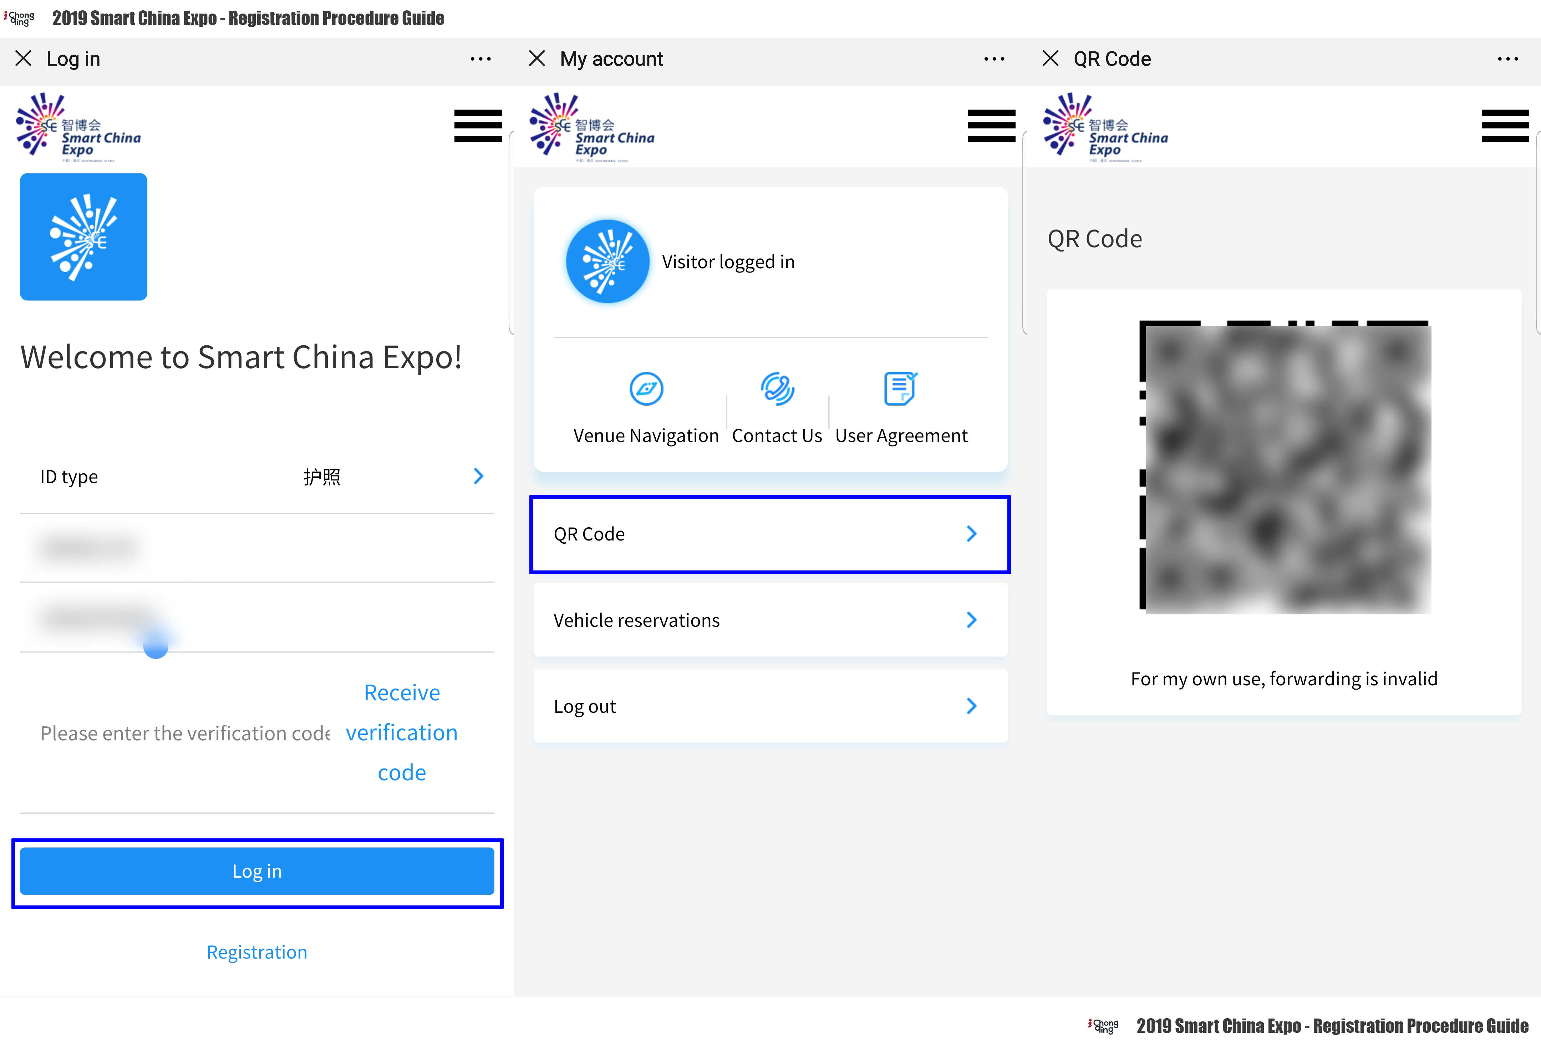The image size is (1541, 1056).
Task: Click the Chongqing logo in bottom footer
Action: [1103, 1026]
